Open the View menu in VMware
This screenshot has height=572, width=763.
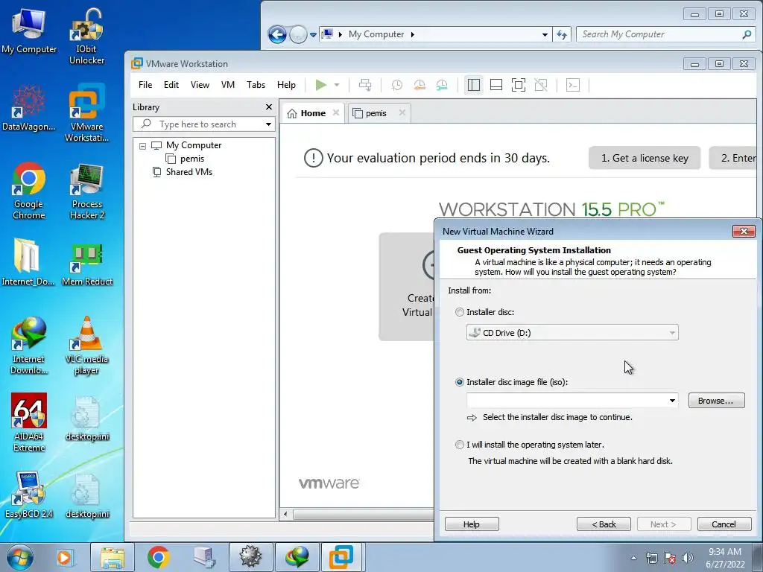[x=200, y=85]
